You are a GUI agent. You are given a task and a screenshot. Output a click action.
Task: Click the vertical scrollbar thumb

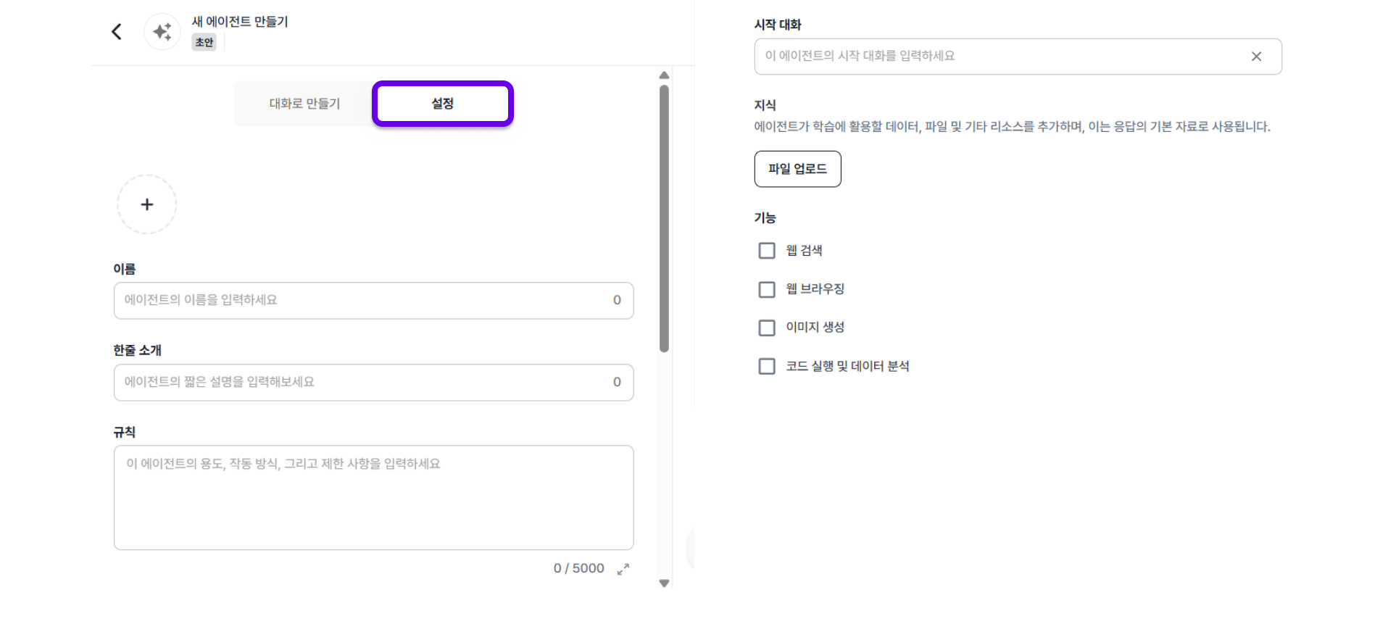664,217
